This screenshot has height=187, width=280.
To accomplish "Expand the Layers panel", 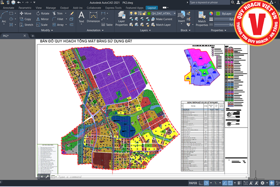I will (x=144, y=30).
